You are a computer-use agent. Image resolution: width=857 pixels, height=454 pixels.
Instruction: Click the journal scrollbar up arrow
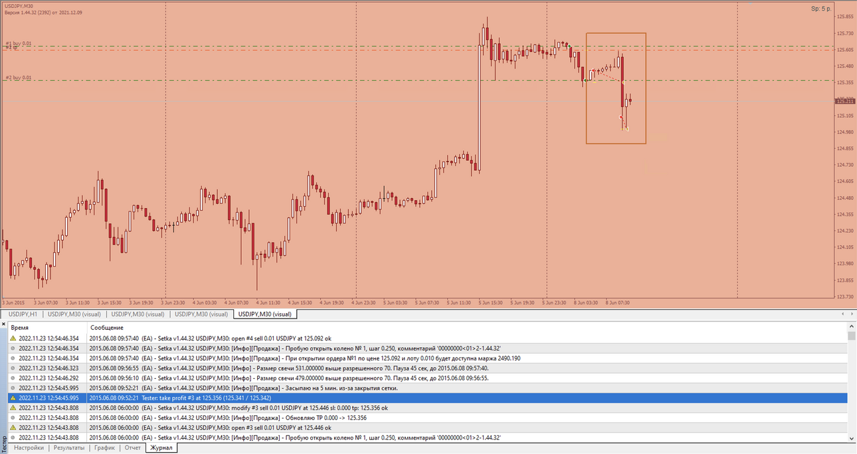tap(852, 326)
